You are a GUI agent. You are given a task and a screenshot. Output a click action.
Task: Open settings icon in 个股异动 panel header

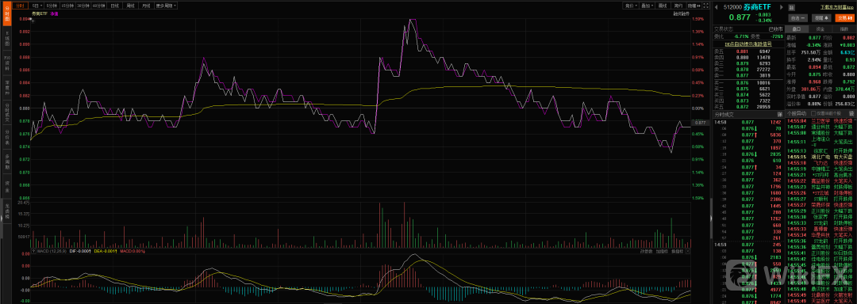(x=851, y=113)
